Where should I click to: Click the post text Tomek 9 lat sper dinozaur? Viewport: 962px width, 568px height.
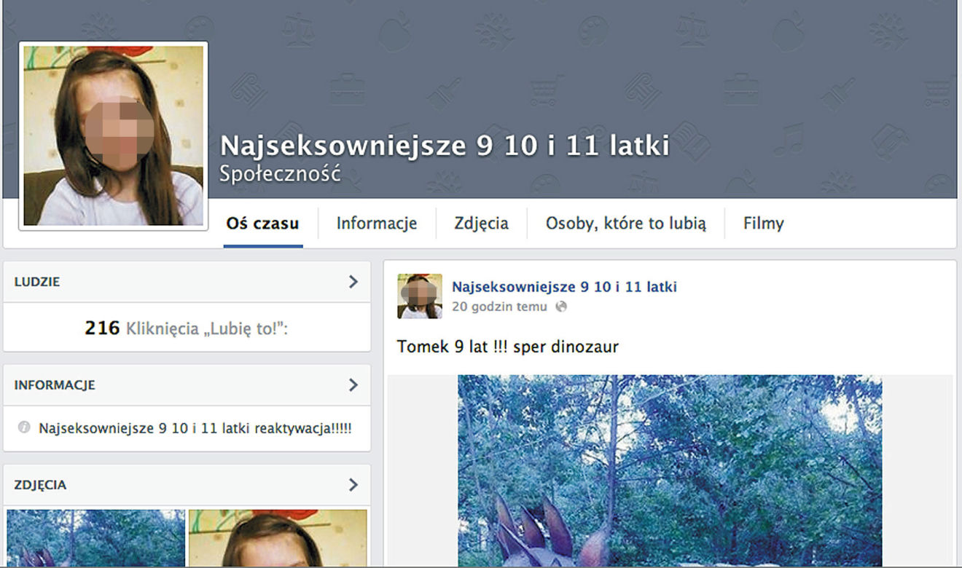pyautogui.click(x=508, y=347)
